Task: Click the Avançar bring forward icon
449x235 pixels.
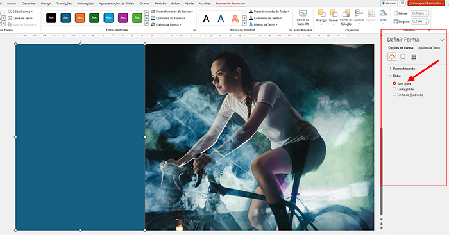Action: (321, 17)
